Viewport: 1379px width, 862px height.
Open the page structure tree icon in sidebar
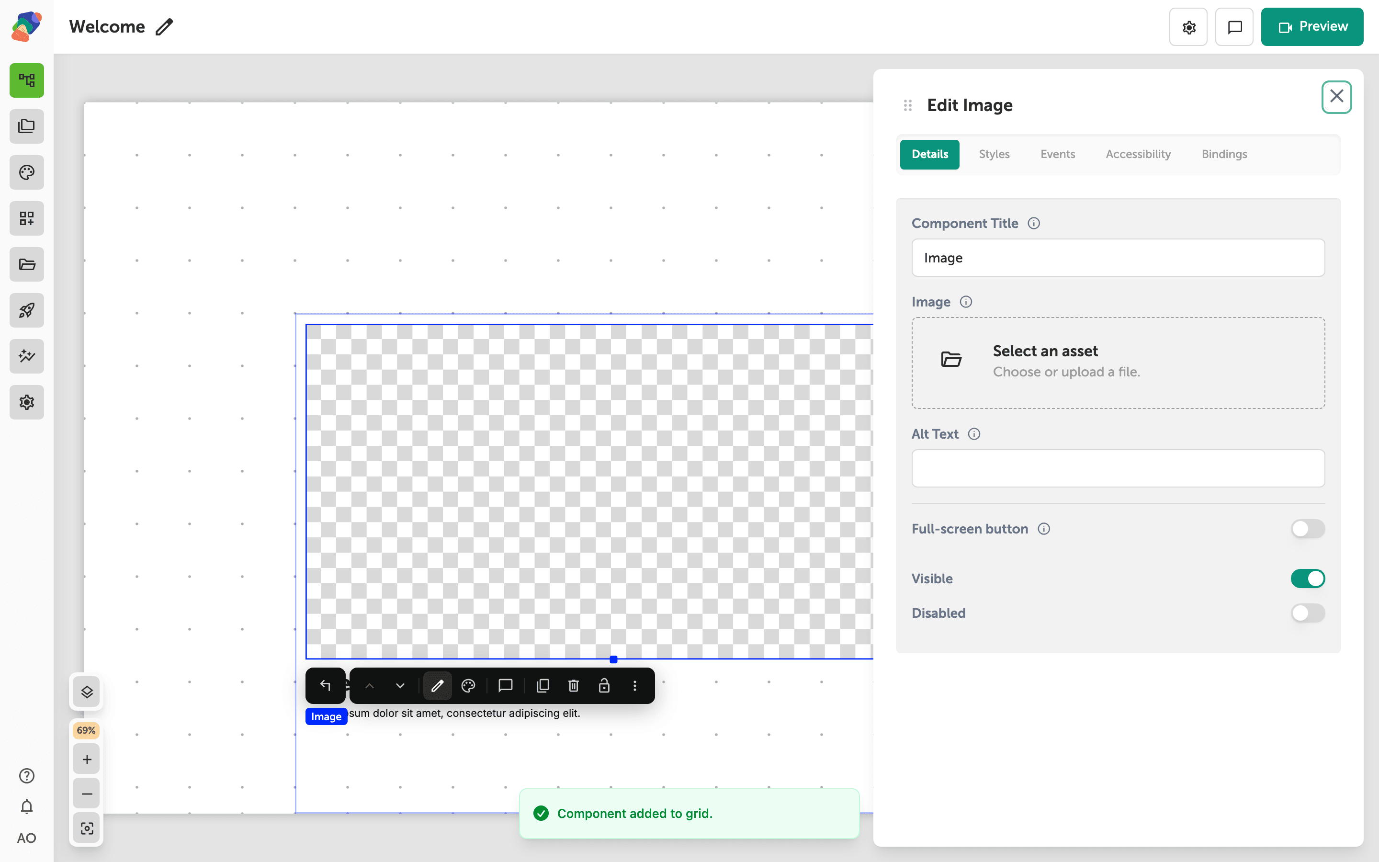[27, 80]
